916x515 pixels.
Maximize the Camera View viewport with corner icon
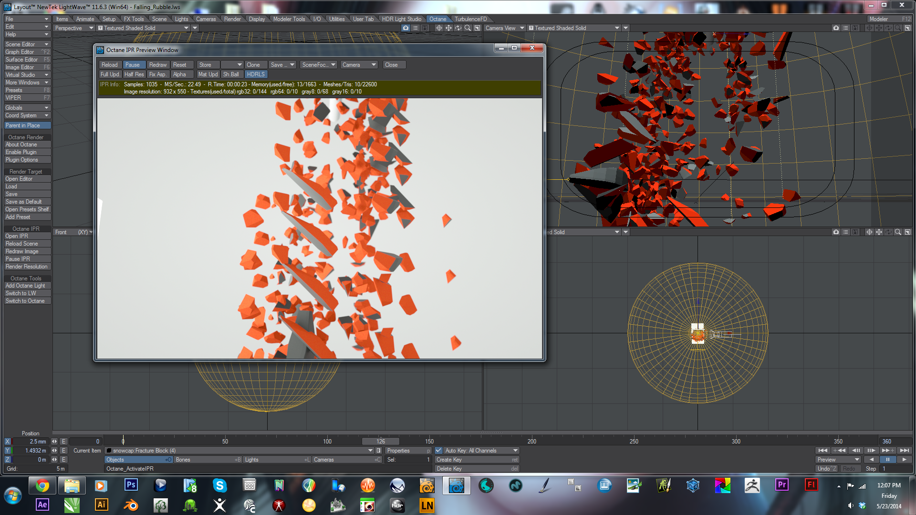click(x=907, y=28)
